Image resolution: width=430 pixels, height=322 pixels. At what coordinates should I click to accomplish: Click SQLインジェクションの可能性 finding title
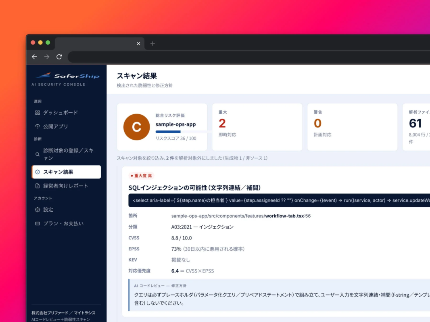pos(194,188)
